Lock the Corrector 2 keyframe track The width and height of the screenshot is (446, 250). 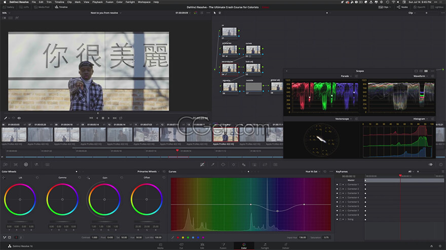coord(340,189)
